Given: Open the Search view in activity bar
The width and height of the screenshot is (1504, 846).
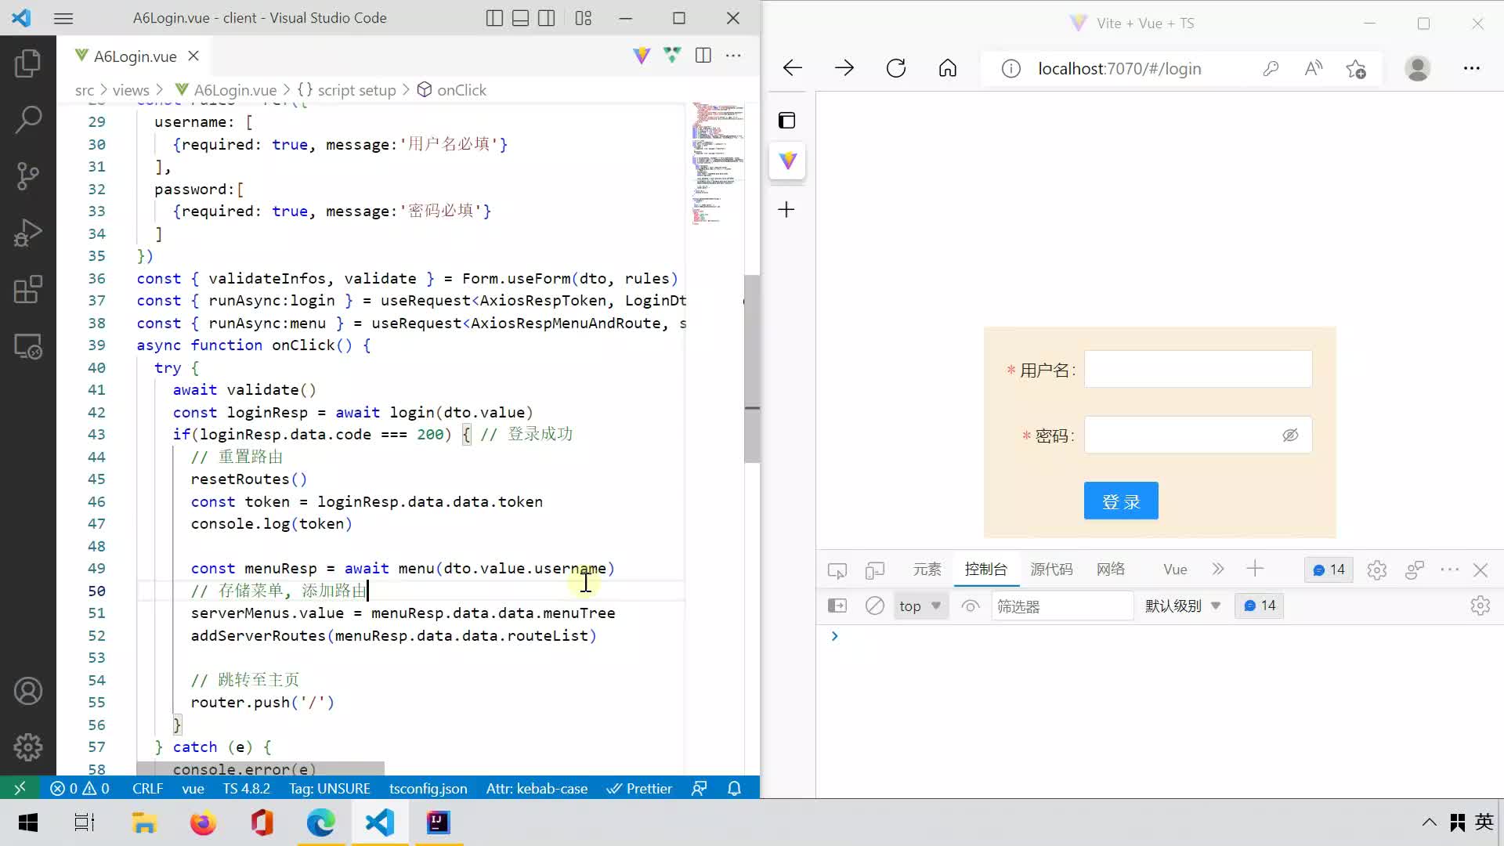Looking at the screenshot, I should pyautogui.click(x=28, y=120).
